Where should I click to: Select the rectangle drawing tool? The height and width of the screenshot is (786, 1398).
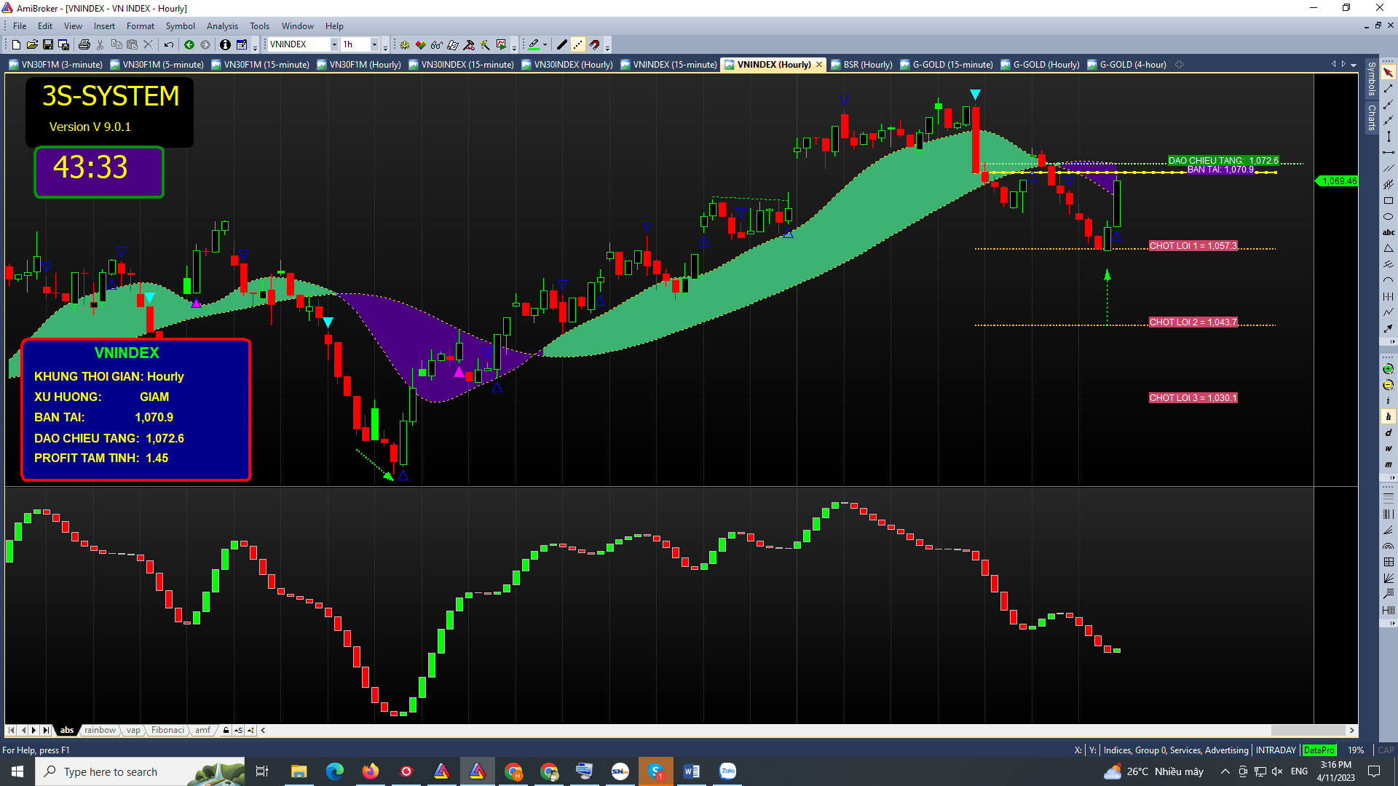(1389, 201)
